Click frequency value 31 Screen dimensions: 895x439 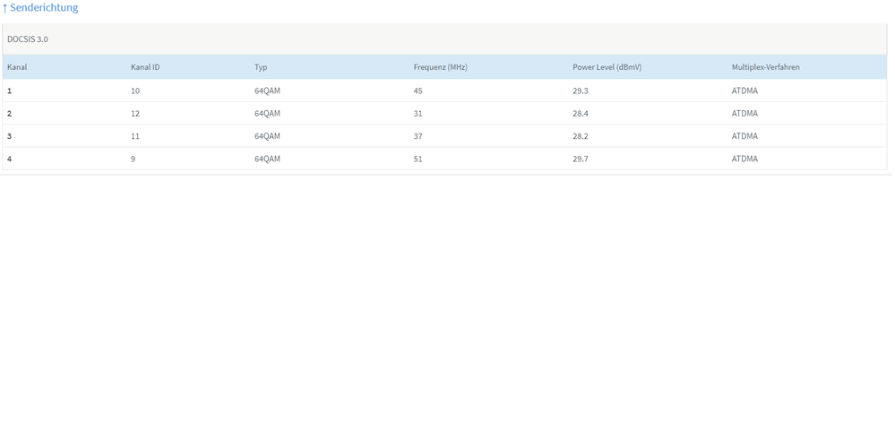coord(417,114)
